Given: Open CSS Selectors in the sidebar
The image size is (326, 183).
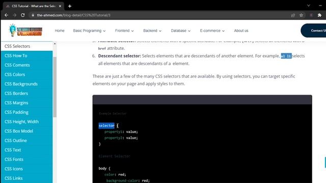Looking at the screenshot, I should point(26,46).
